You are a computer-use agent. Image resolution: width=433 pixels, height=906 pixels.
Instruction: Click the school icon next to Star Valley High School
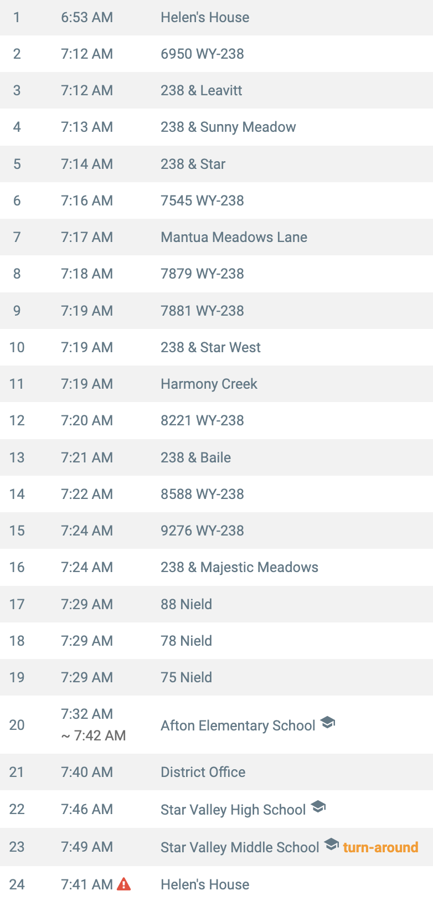pyautogui.click(x=318, y=807)
